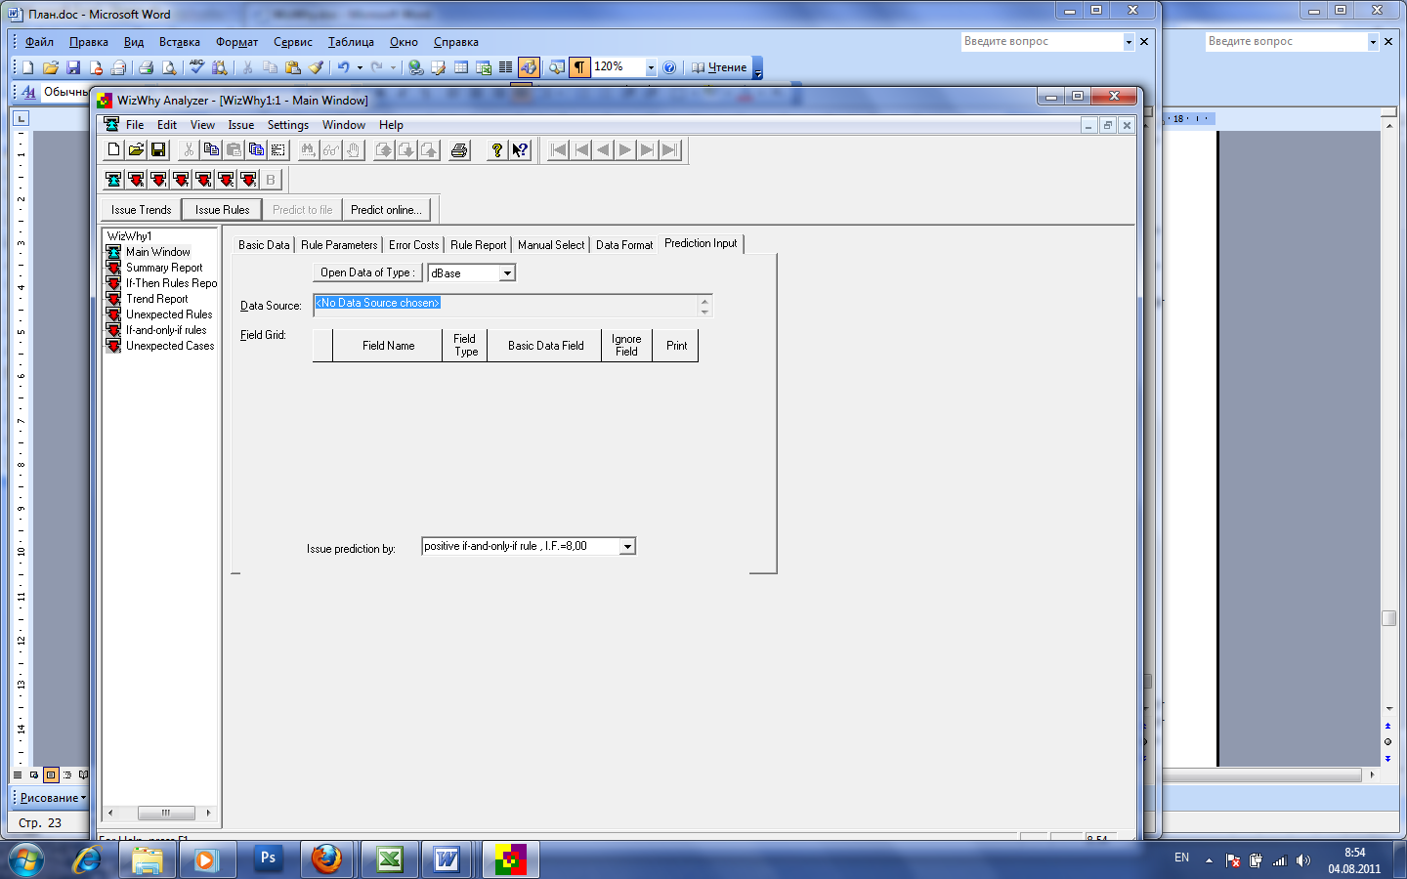Viewport: 1407px width, 879px height.
Task: Open Word's Рисование drawing menu dropdown
Action: coord(53,798)
